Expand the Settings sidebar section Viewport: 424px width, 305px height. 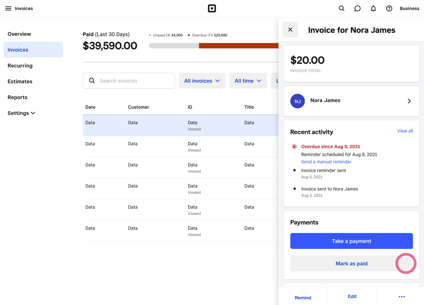tap(22, 113)
